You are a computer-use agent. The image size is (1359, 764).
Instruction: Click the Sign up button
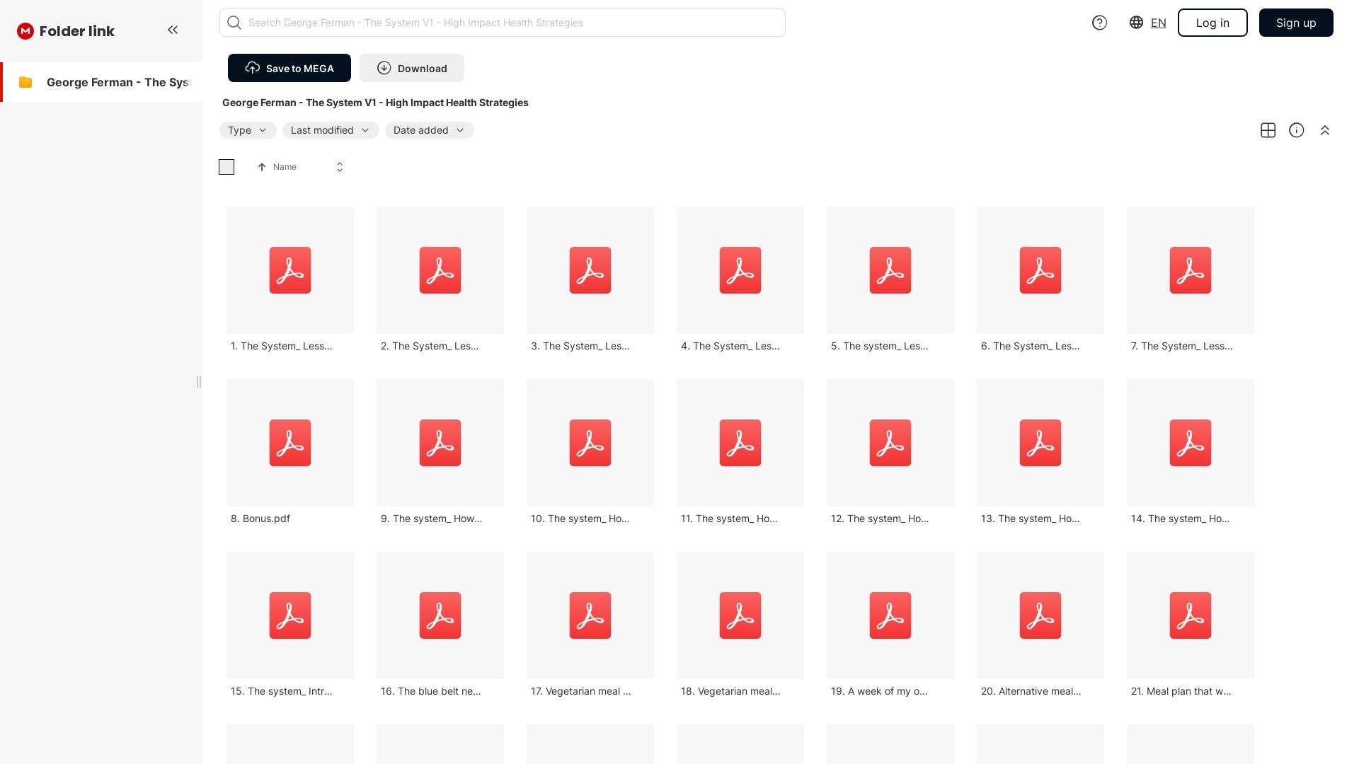pos(1295,23)
